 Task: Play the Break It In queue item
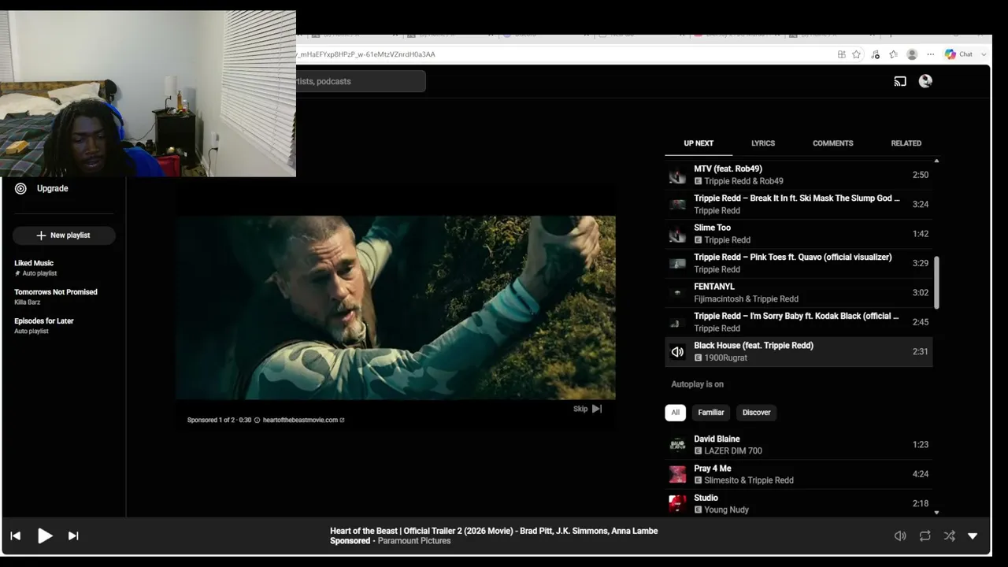click(x=799, y=204)
